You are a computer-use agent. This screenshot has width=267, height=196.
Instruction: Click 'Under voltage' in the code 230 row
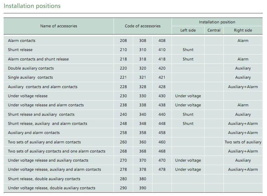point(188,96)
